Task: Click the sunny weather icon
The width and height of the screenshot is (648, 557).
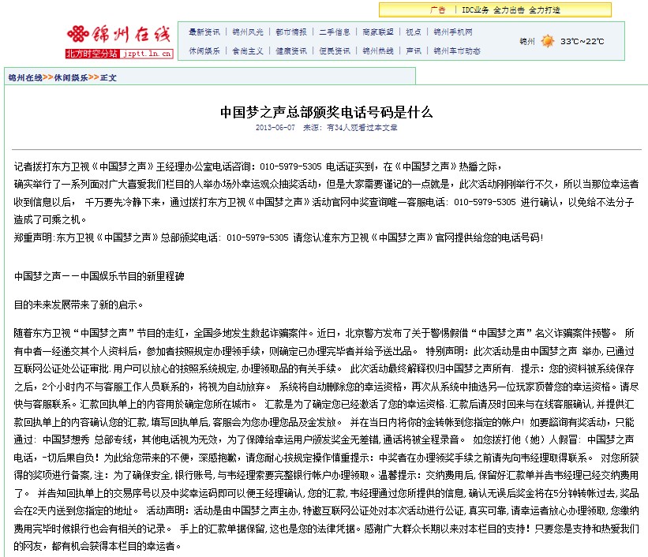Action: point(548,41)
